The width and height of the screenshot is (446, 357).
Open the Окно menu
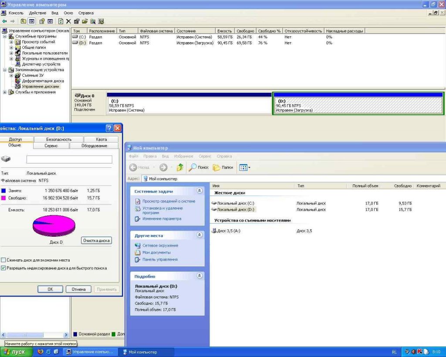click(x=68, y=13)
